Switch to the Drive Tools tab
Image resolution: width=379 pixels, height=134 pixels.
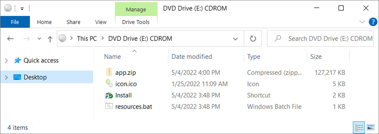tap(136, 22)
